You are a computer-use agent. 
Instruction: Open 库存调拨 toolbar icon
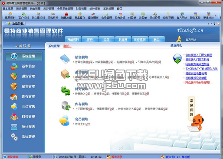point(93,16)
